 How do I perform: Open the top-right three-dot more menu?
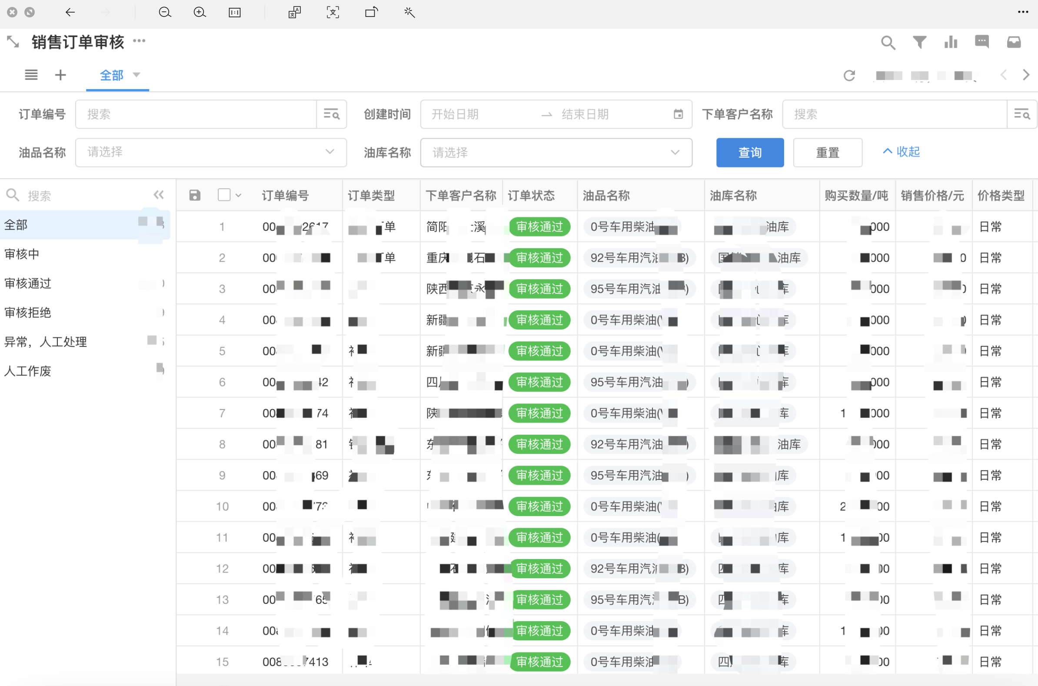pyautogui.click(x=1023, y=12)
